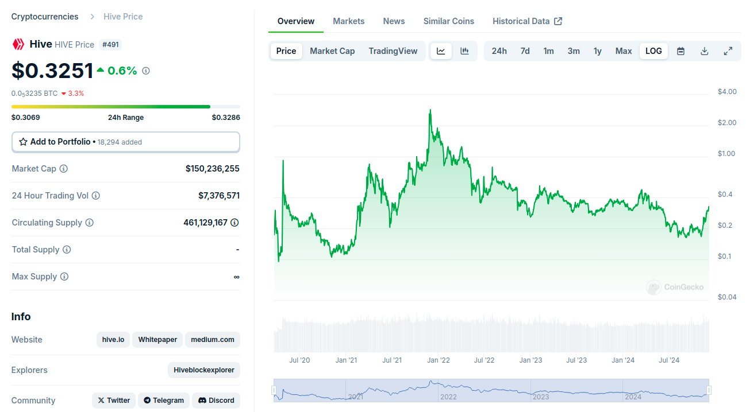
Task: Click the $7,376,571 trading volume value
Action: [x=219, y=196]
